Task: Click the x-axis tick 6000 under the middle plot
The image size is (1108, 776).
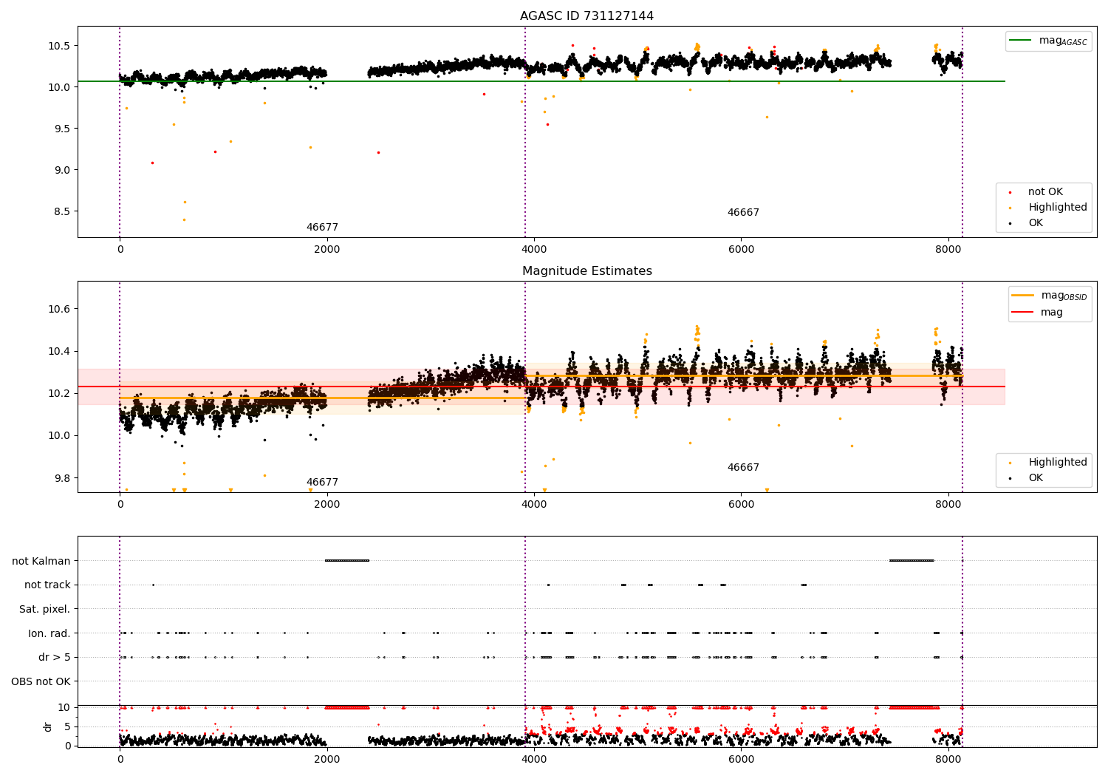Action: (x=741, y=505)
